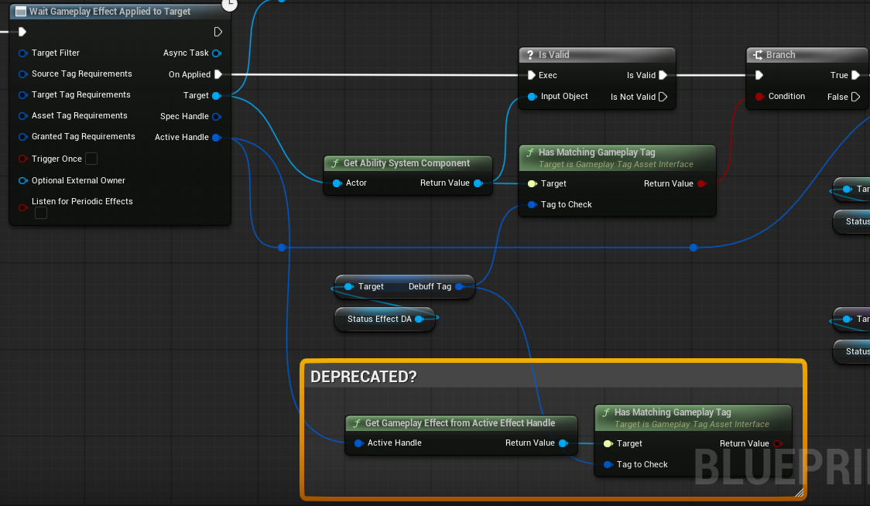The width and height of the screenshot is (870, 506).
Task: Click the Branch input exec pin
Action: [759, 75]
